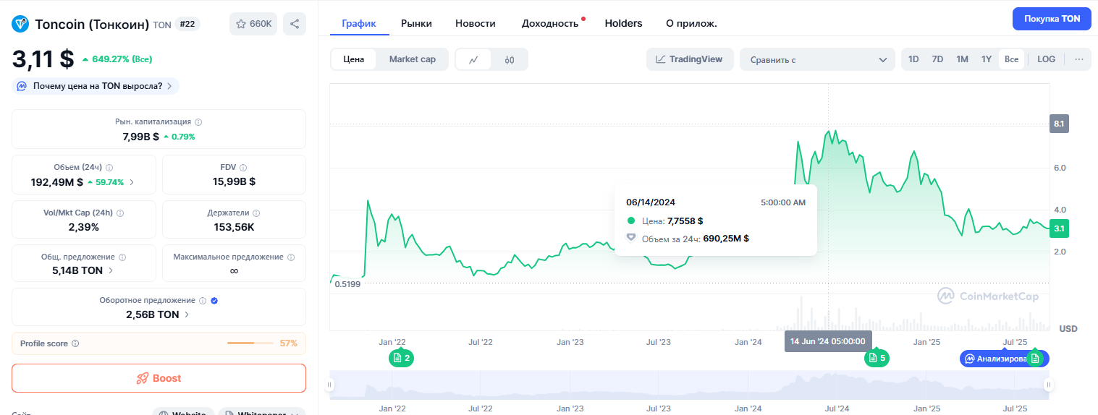Select the Все time range
1098x415 pixels.
point(1011,59)
